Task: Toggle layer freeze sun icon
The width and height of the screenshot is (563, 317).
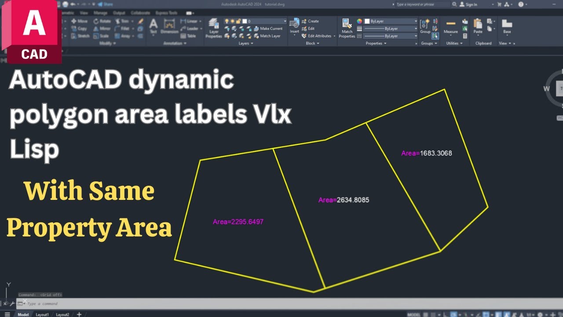Action: tap(233, 21)
